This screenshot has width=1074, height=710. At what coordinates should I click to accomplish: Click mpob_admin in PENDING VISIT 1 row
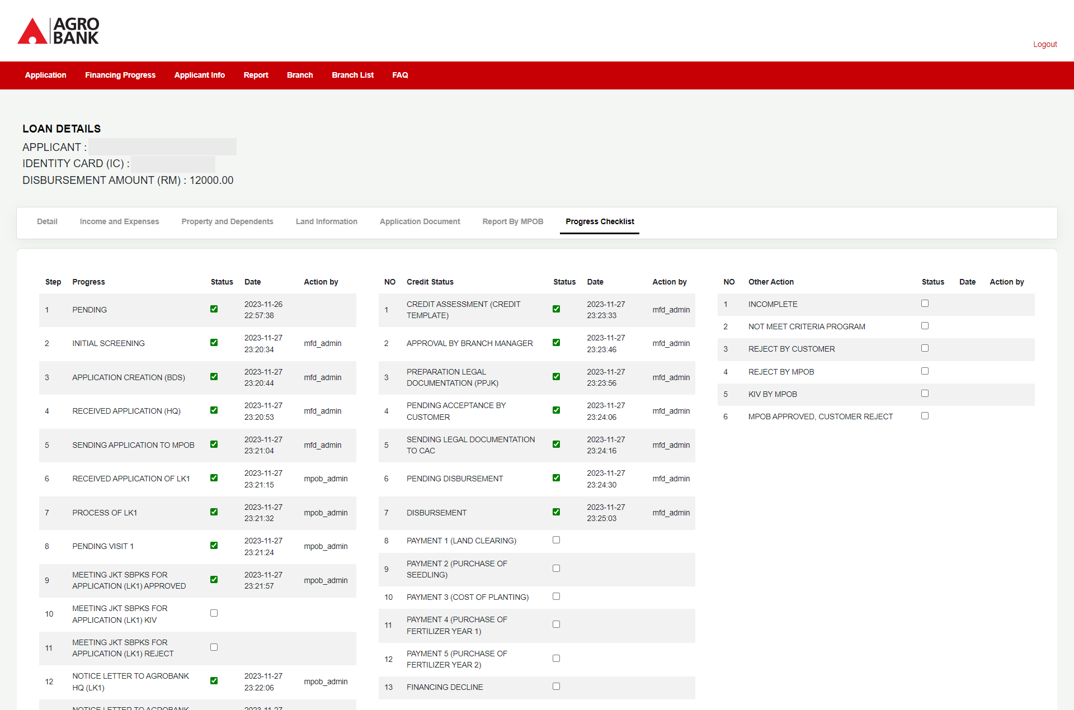pyautogui.click(x=326, y=546)
